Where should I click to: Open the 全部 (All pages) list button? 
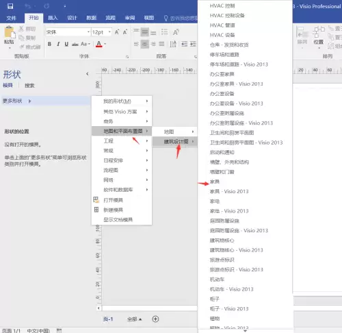point(135,319)
